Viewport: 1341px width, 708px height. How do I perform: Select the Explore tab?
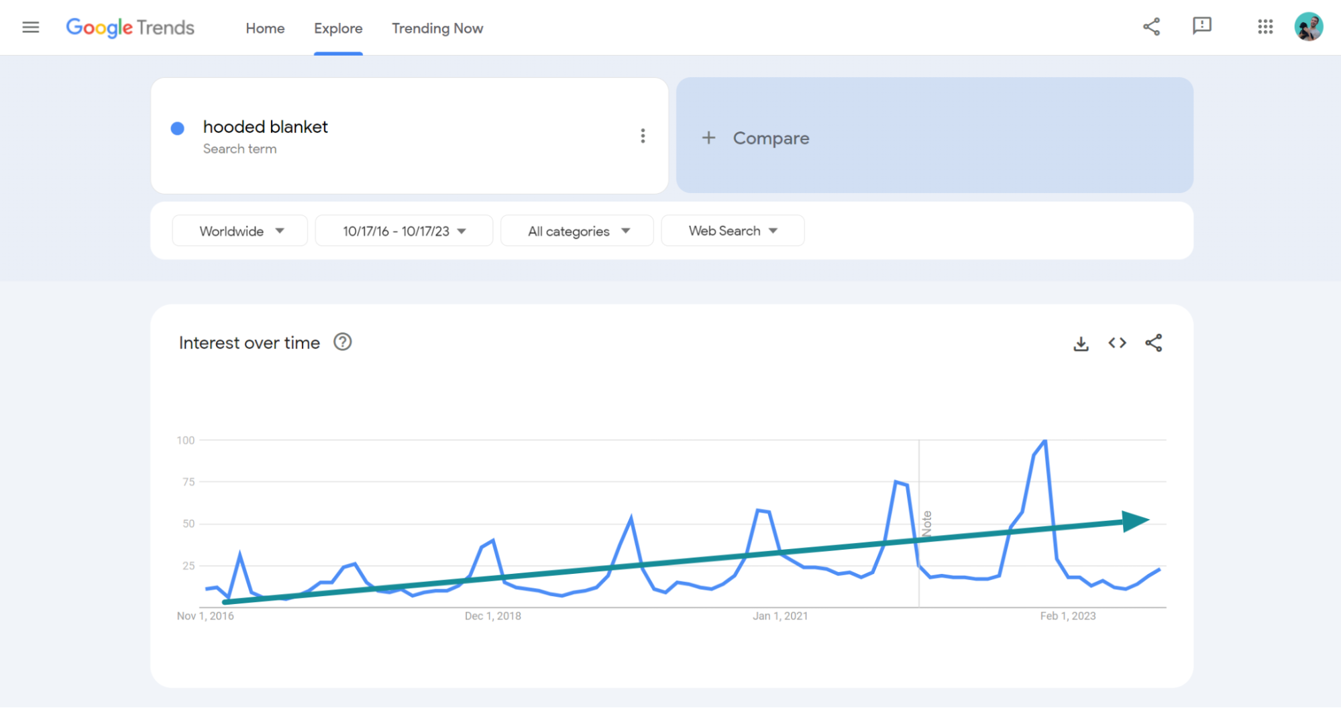coord(337,28)
